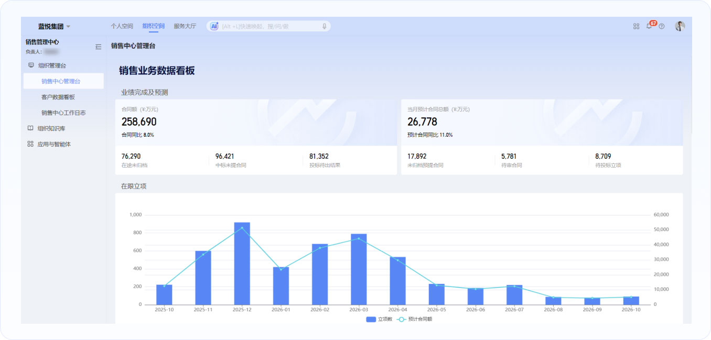The height and width of the screenshot is (340, 711).
Task: Click the microphone voice input icon
Action: [x=325, y=26]
